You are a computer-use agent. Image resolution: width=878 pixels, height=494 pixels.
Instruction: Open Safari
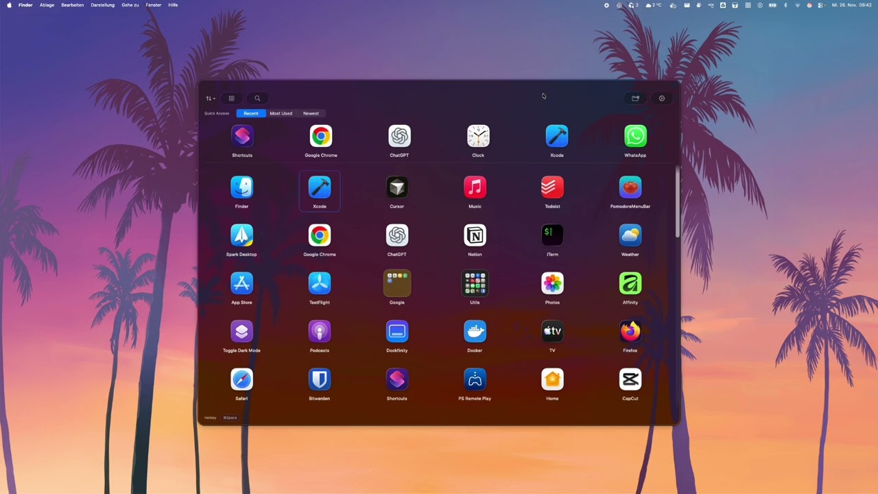pyautogui.click(x=241, y=379)
